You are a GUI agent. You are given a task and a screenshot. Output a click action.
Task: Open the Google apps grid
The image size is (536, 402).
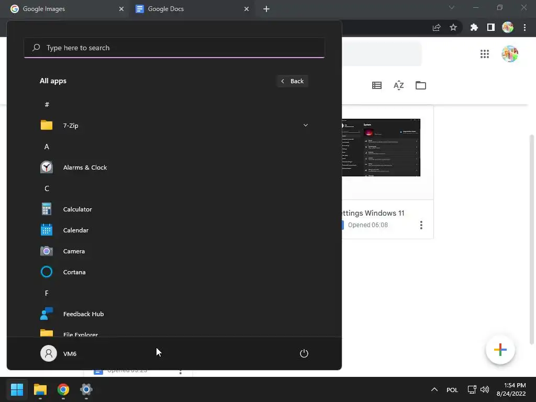484,54
